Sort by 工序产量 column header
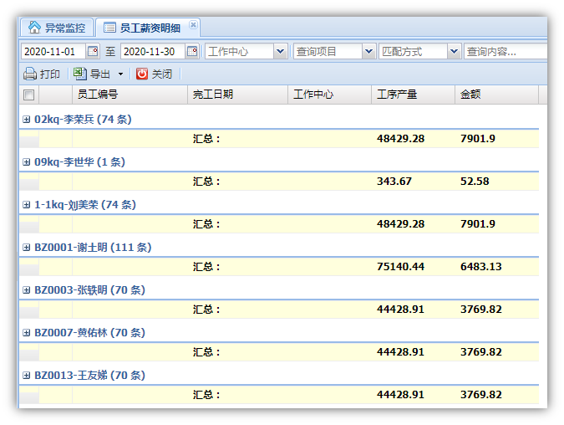The image size is (564, 425). click(414, 95)
